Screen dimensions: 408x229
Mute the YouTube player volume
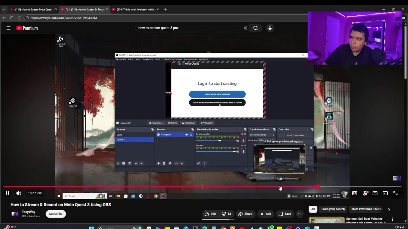(x=19, y=193)
